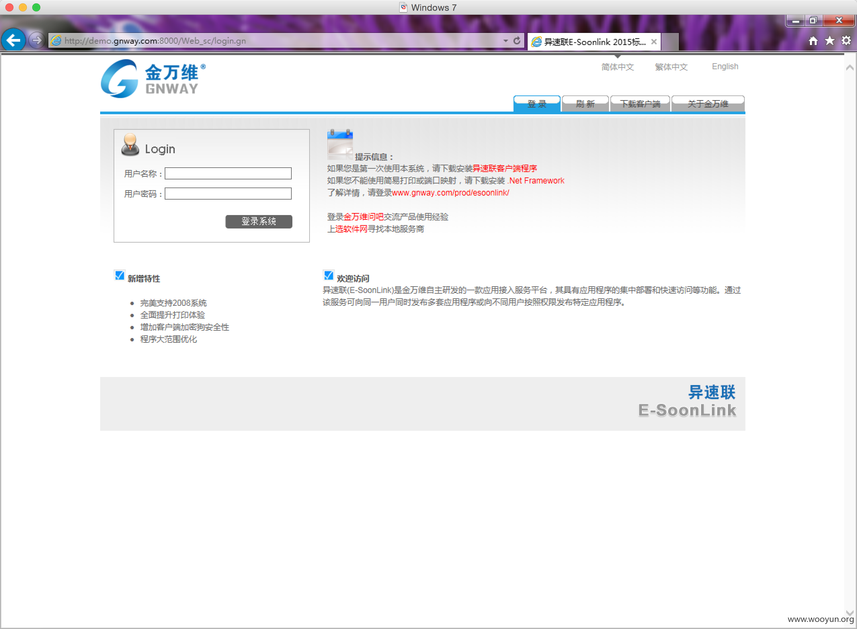Open the 选软件网 link
857x629 pixels.
click(351, 229)
